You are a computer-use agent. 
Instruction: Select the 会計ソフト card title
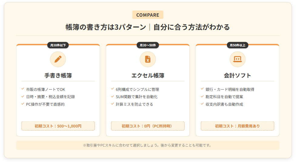(237, 75)
